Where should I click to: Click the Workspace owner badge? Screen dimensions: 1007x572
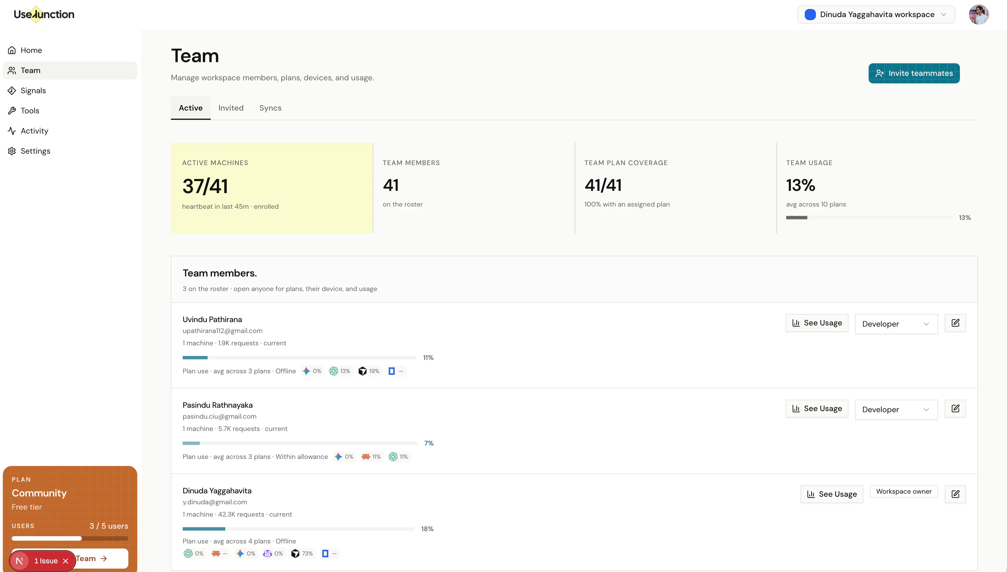click(x=904, y=491)
